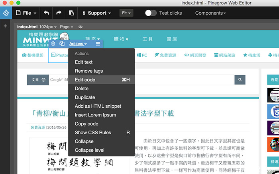
Task: Click the Actions dropdown in element toolbar
Action: point(78,44)
